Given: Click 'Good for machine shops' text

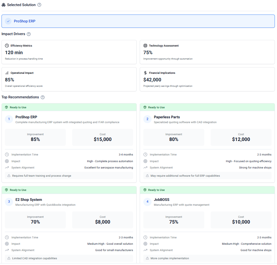Looking at the screenshot, I should 256,250.
